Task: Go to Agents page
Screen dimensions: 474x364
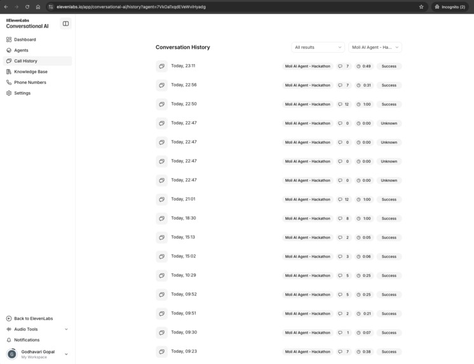Action: 37,50
